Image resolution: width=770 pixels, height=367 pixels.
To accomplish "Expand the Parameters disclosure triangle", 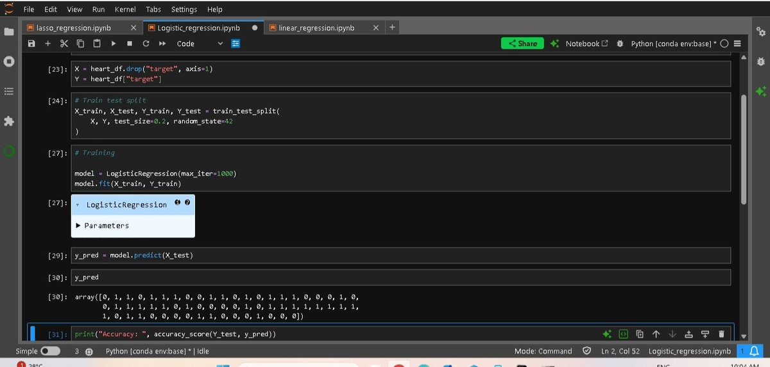I will pos(78,225).
